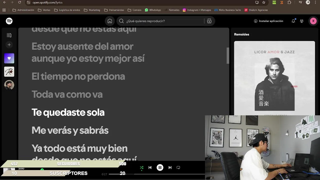Jump to lyric 'Te quedaste sola'
The width and height of the screenshot is (320, 180).
click(68, 112)
